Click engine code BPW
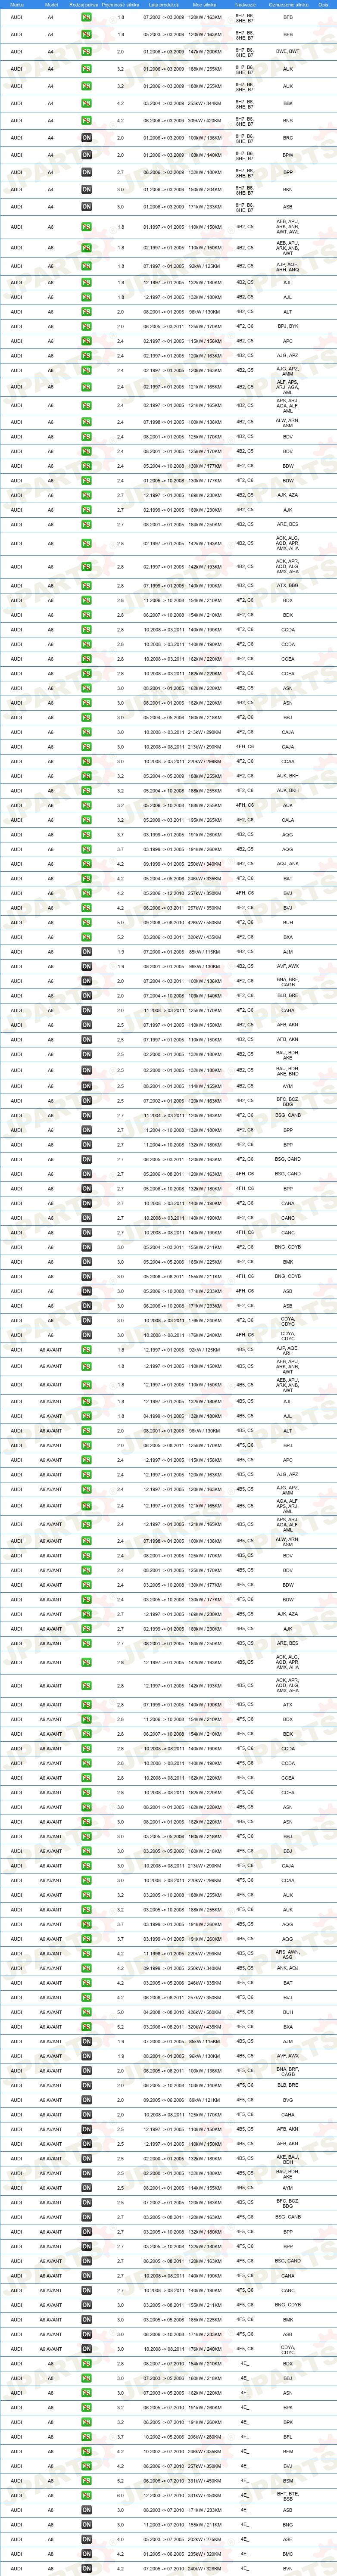The height and width of the screenshot is (2576, 337). 288,155
